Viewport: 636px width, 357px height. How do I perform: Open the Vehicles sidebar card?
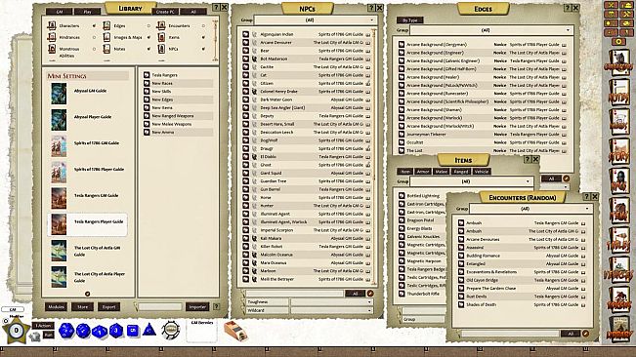(619, 269)
